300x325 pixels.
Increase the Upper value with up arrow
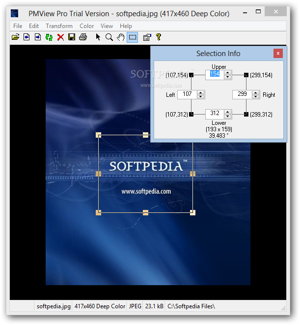tap(228, 73)
